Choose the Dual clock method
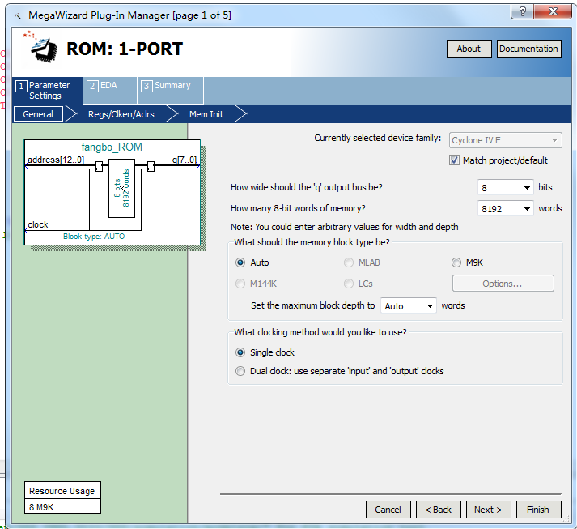 click(x=240, y=371)
